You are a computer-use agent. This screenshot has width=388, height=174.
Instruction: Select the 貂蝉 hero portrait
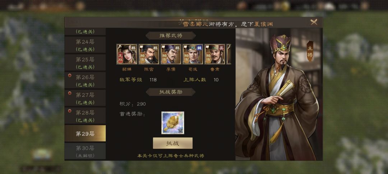(x=127, y=54)
